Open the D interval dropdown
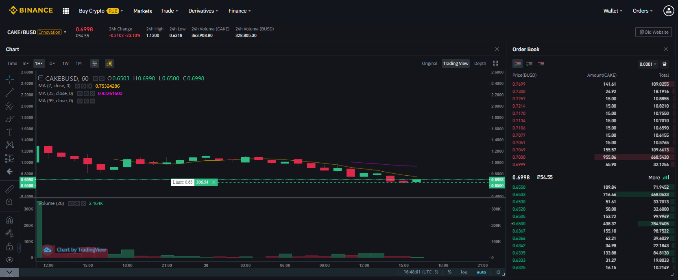This screenshot has height=280, width=678. 52,63
